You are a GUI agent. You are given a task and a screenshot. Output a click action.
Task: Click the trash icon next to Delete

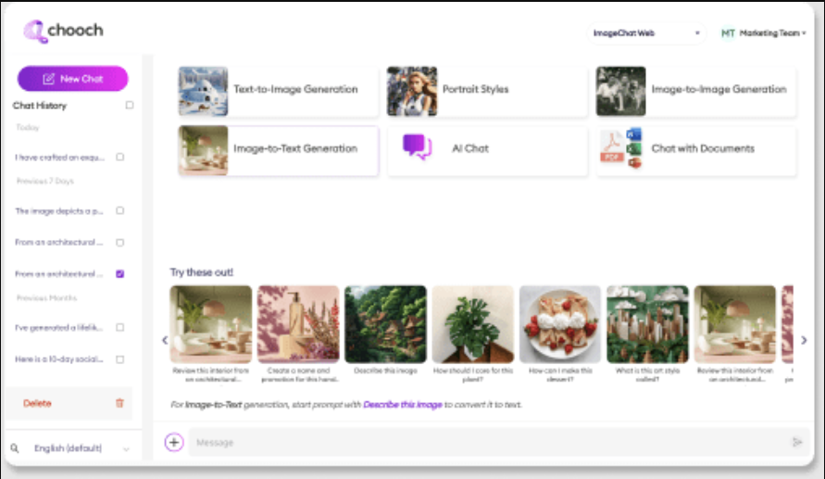point(119,403)
